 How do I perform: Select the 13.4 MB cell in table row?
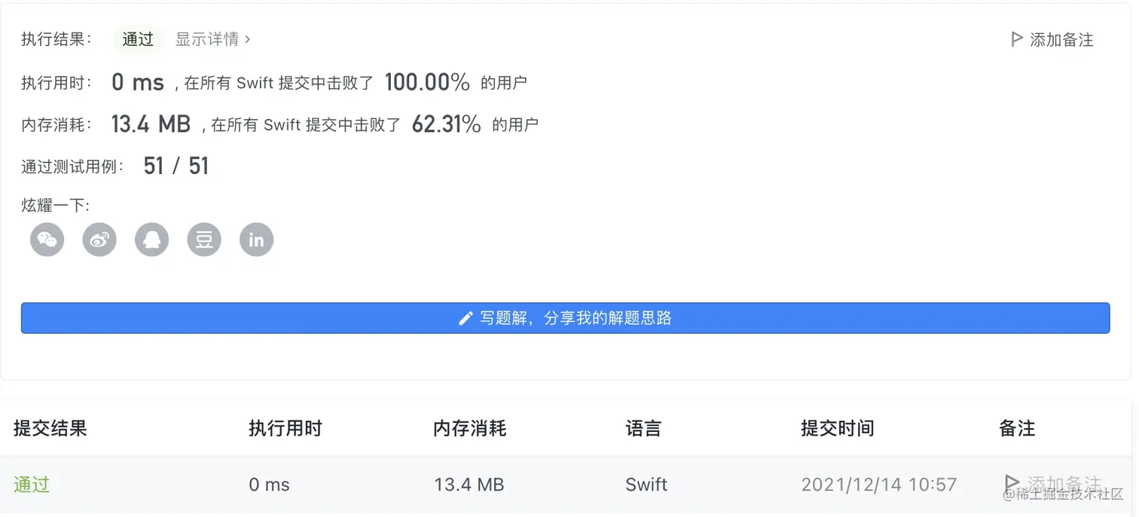coord(469,485)
